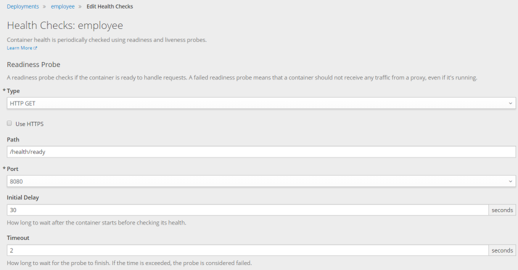
Task: Enable the Use HTTPS checkbox
Action: pos(9,123)
